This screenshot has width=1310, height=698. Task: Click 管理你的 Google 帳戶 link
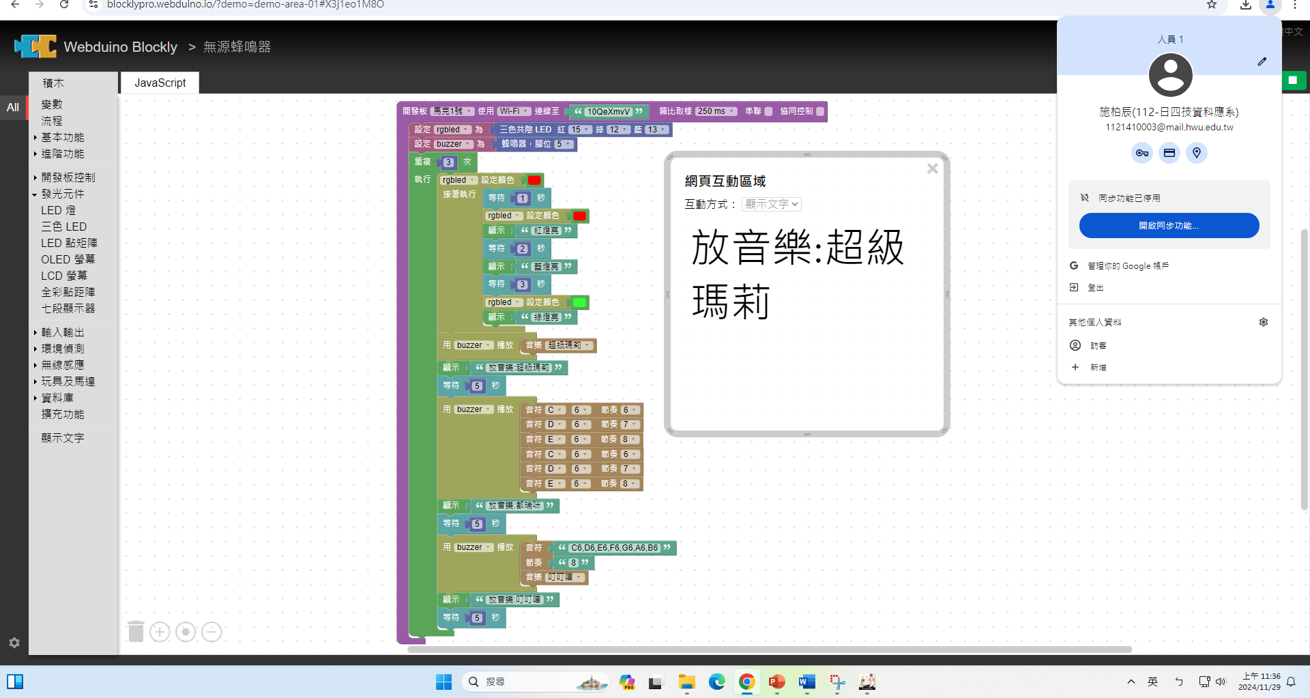1127,266
